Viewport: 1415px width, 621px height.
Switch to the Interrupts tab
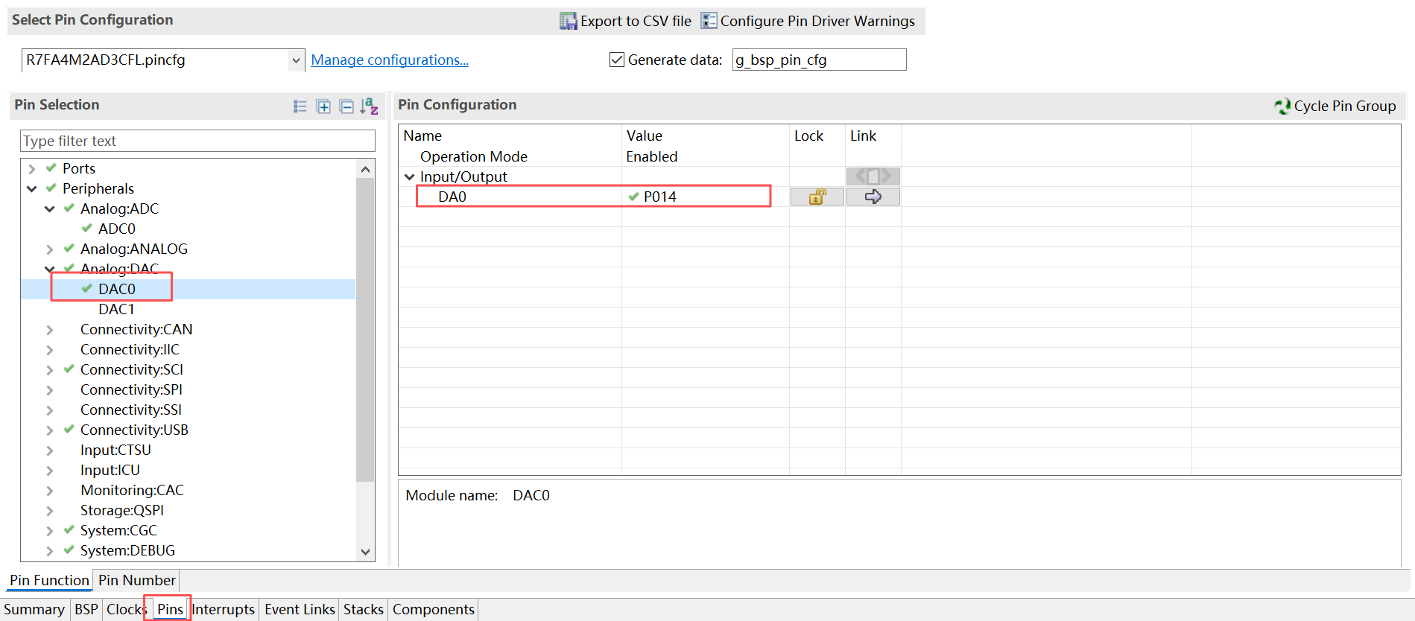224,609
